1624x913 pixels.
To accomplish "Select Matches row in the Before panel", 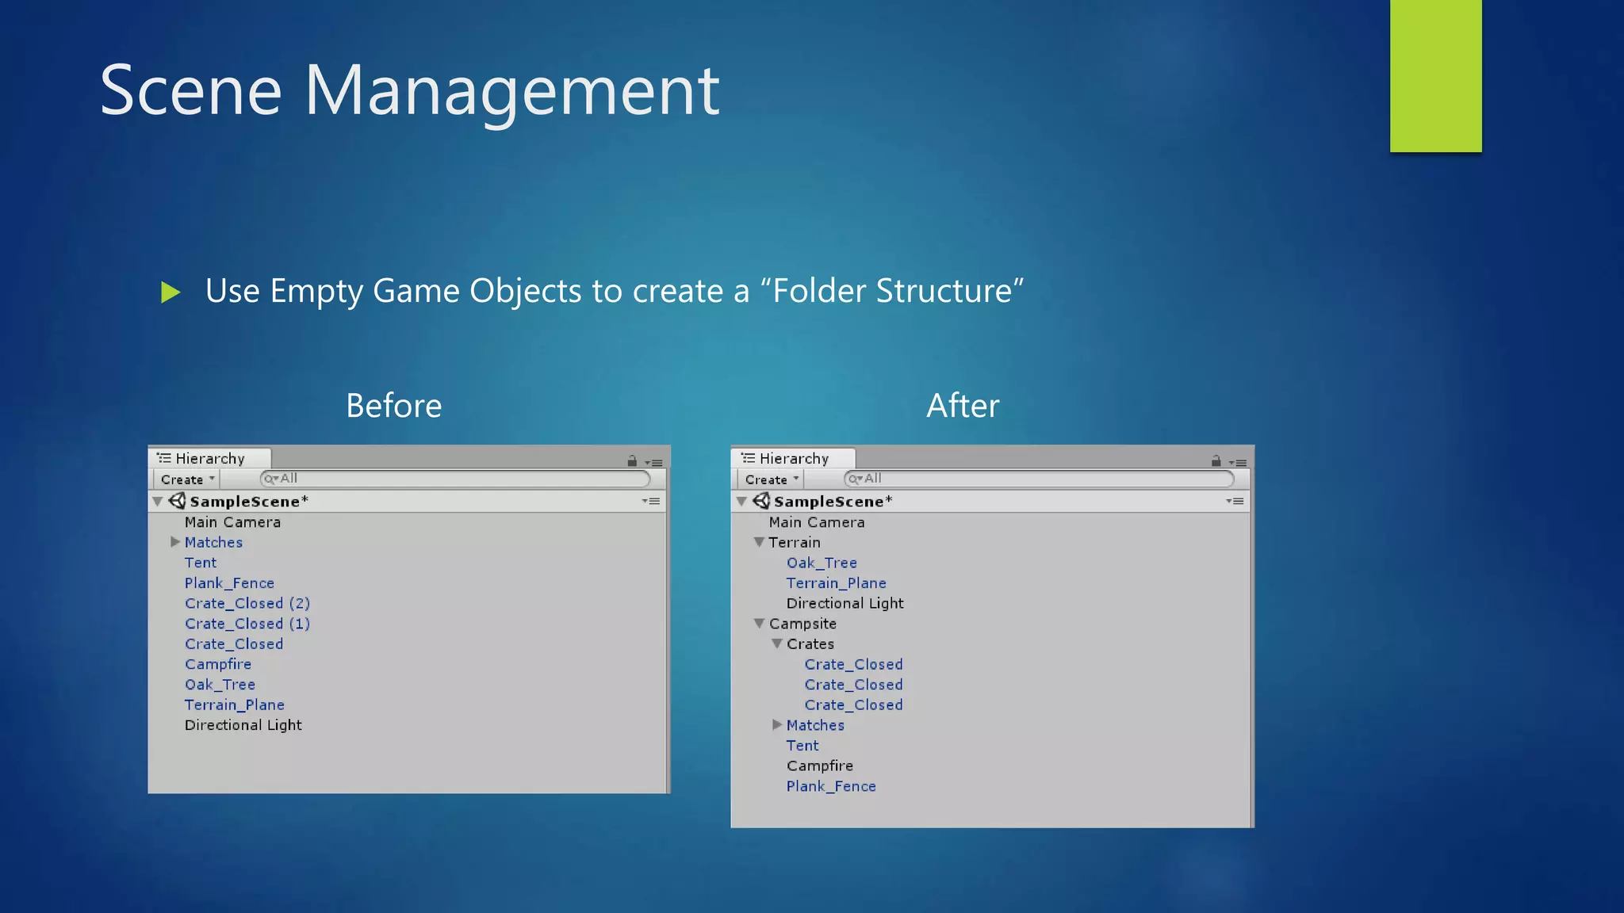I will [213, 542].
